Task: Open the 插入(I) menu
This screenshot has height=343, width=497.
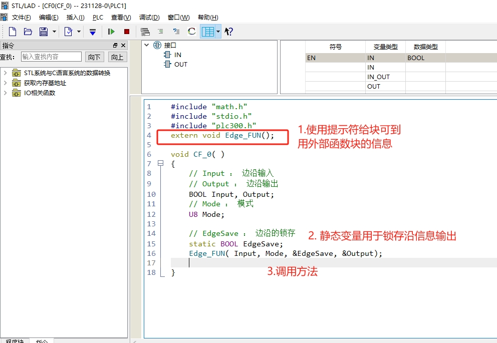Action: (76, 18)
